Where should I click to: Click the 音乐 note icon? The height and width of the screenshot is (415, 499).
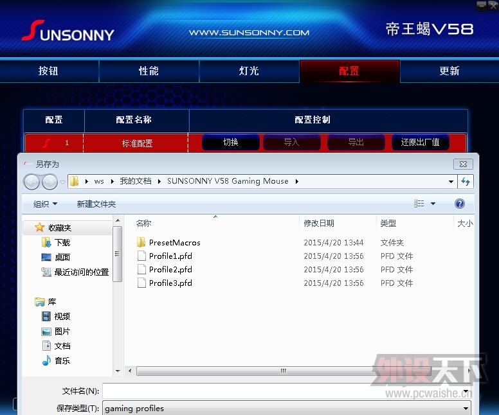(46, 360)
